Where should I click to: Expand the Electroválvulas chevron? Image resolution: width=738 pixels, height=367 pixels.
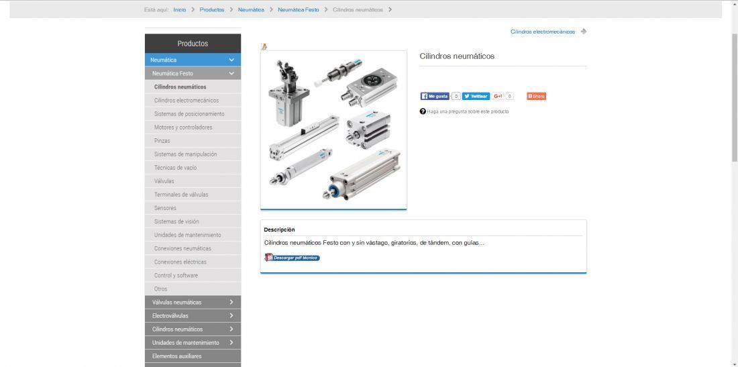click(231, 316)
